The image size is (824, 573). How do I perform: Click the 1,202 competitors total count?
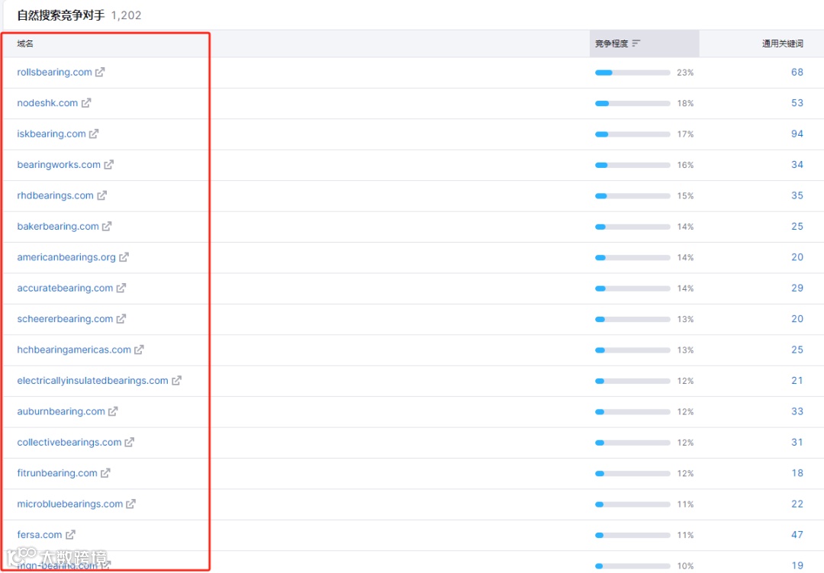126,15
